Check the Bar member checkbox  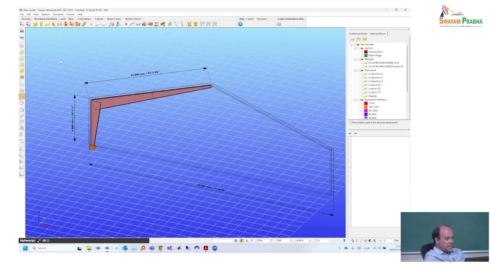355,44
